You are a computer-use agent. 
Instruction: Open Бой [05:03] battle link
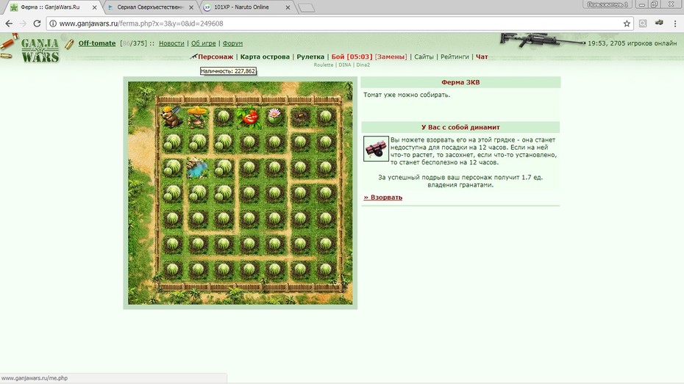pos(352,57)
